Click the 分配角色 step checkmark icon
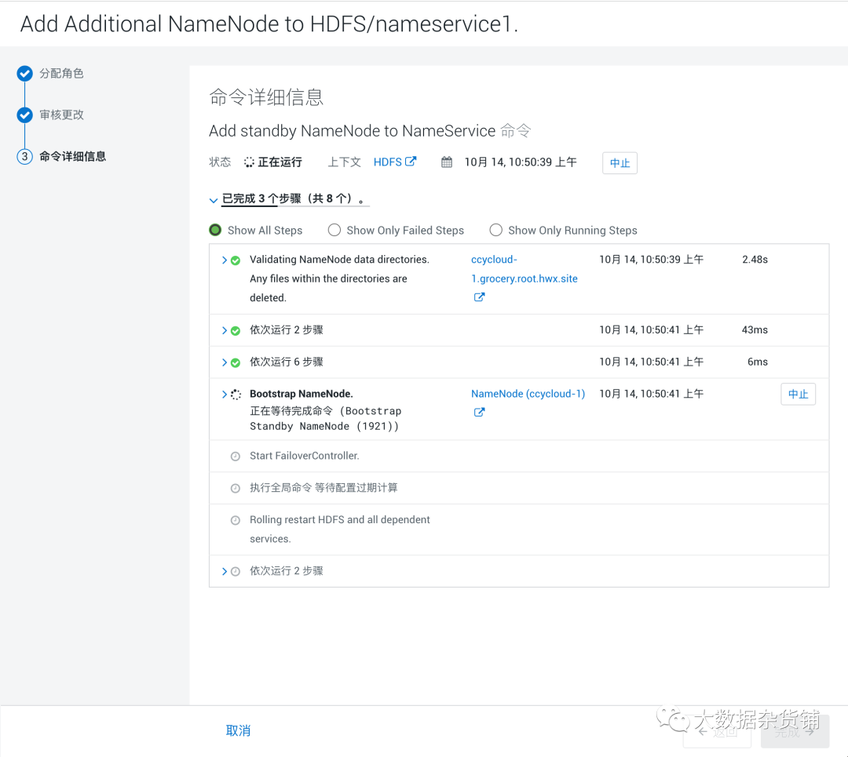 click(x=24, y=74)
